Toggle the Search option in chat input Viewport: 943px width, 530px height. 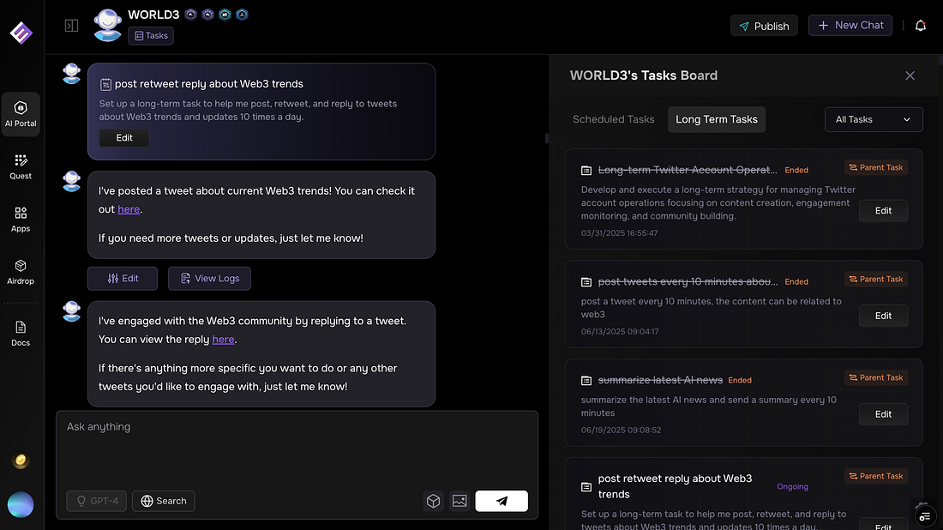pos(164,501)
